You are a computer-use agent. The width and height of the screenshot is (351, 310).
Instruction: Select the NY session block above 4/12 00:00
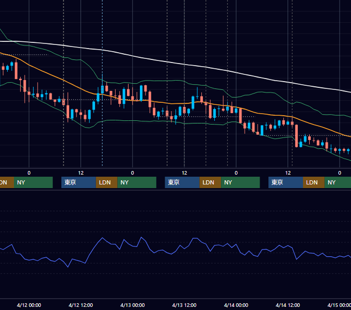(33, 182)
